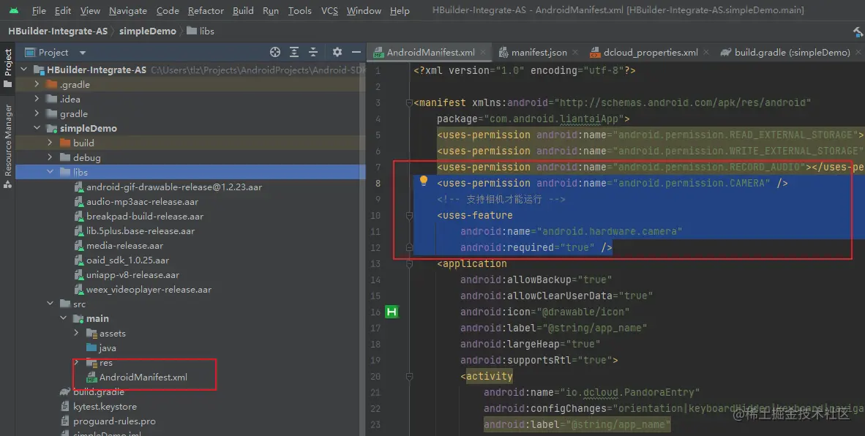
Task: Collapse the libs folder
Action: point(50,172)
